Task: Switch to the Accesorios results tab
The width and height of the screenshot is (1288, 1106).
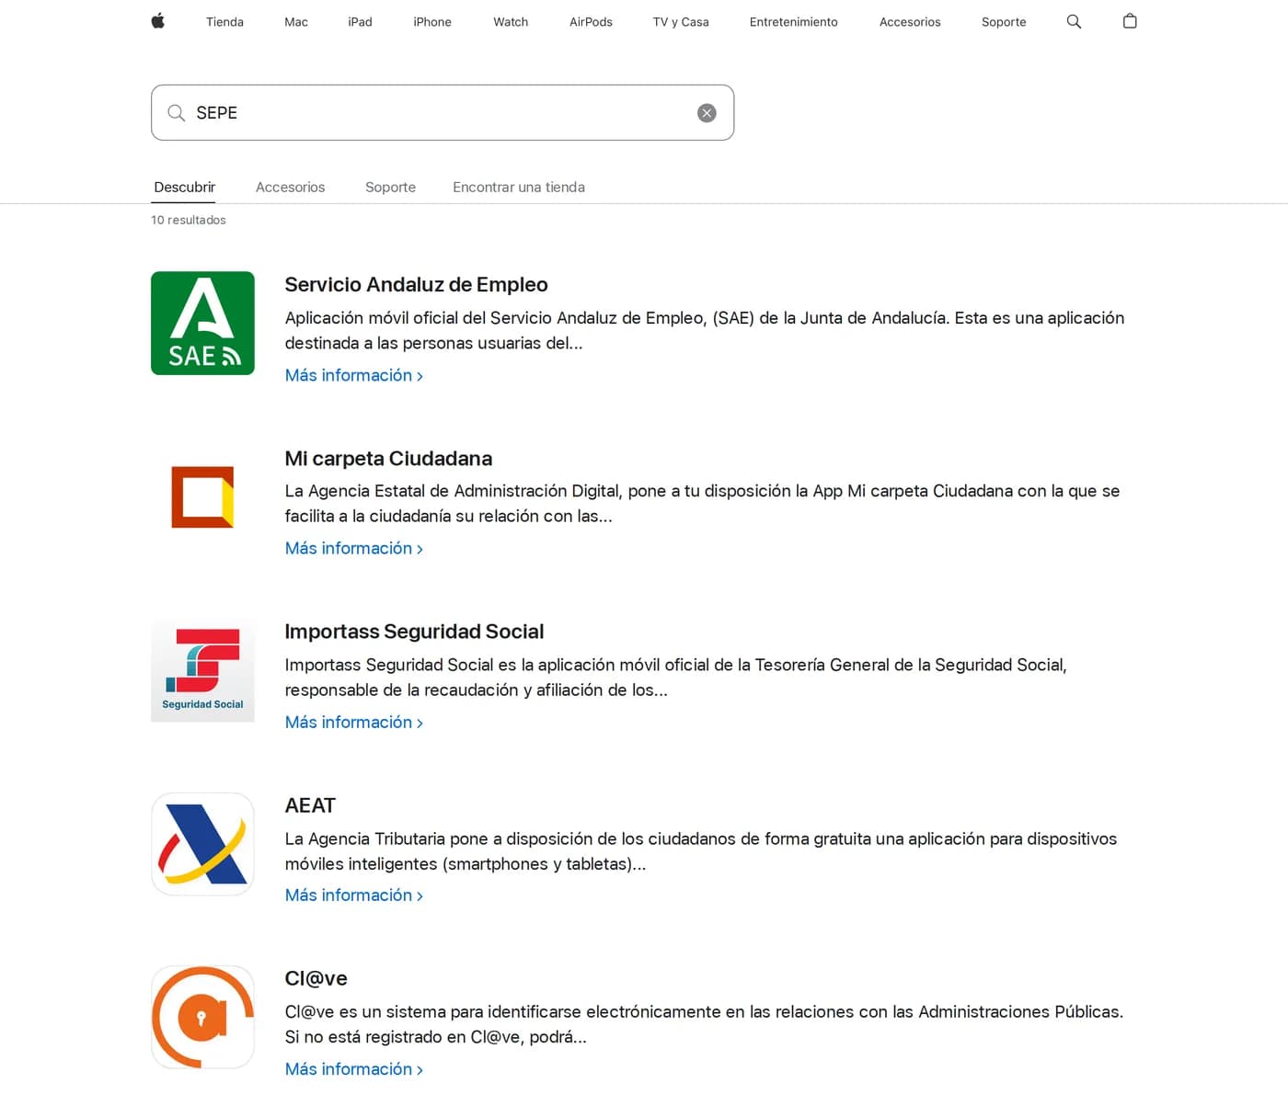Action: [290, 187]
